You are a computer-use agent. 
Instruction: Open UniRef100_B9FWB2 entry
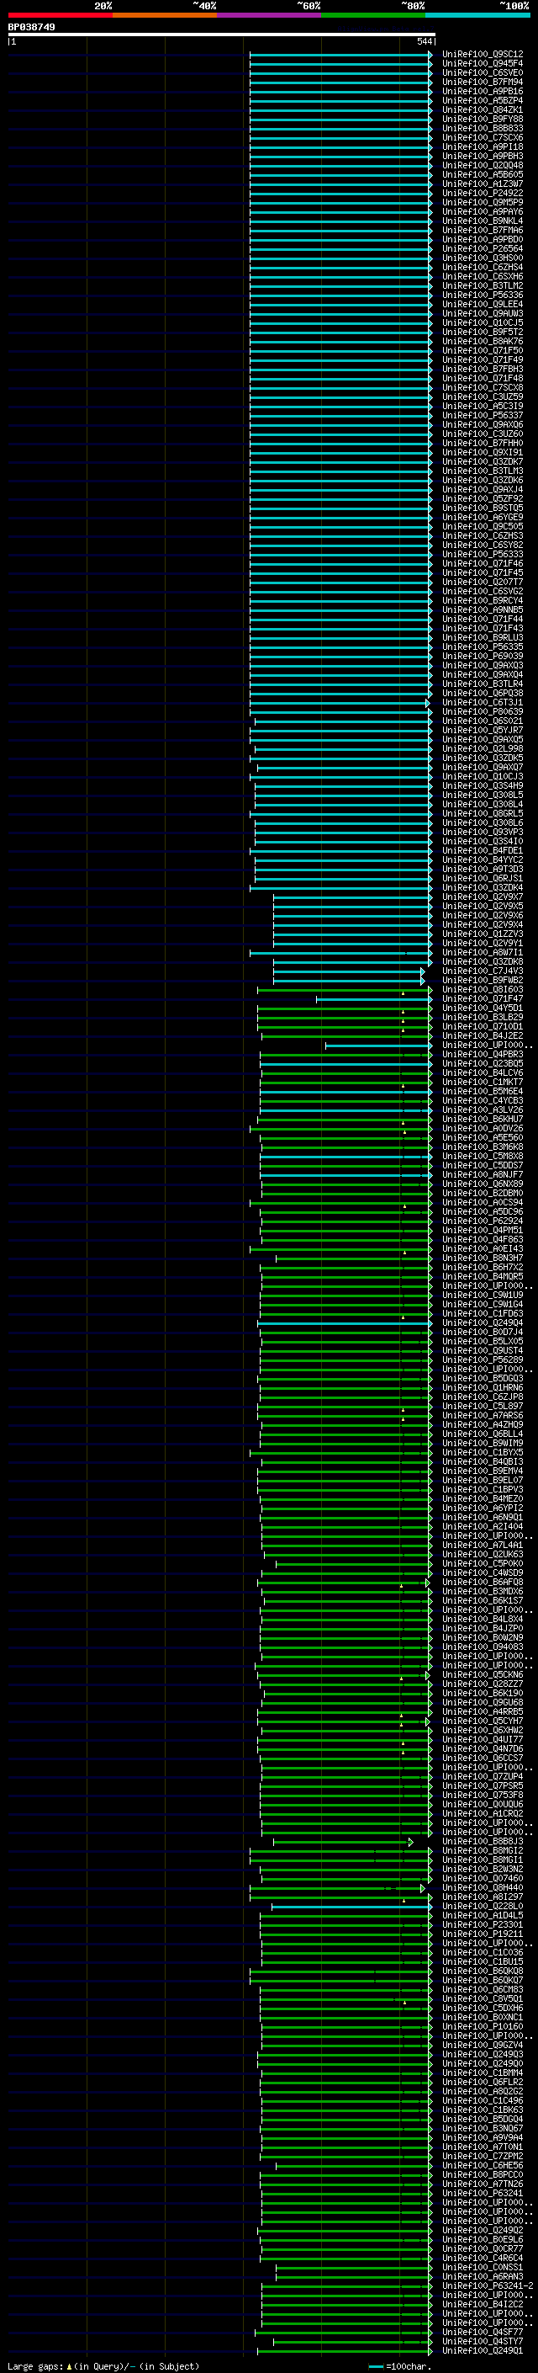[482, 980]
